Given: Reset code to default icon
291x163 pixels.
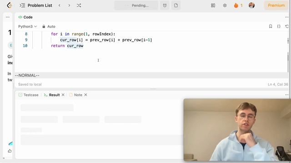Looking at the screenshot, I should [287, 26].
